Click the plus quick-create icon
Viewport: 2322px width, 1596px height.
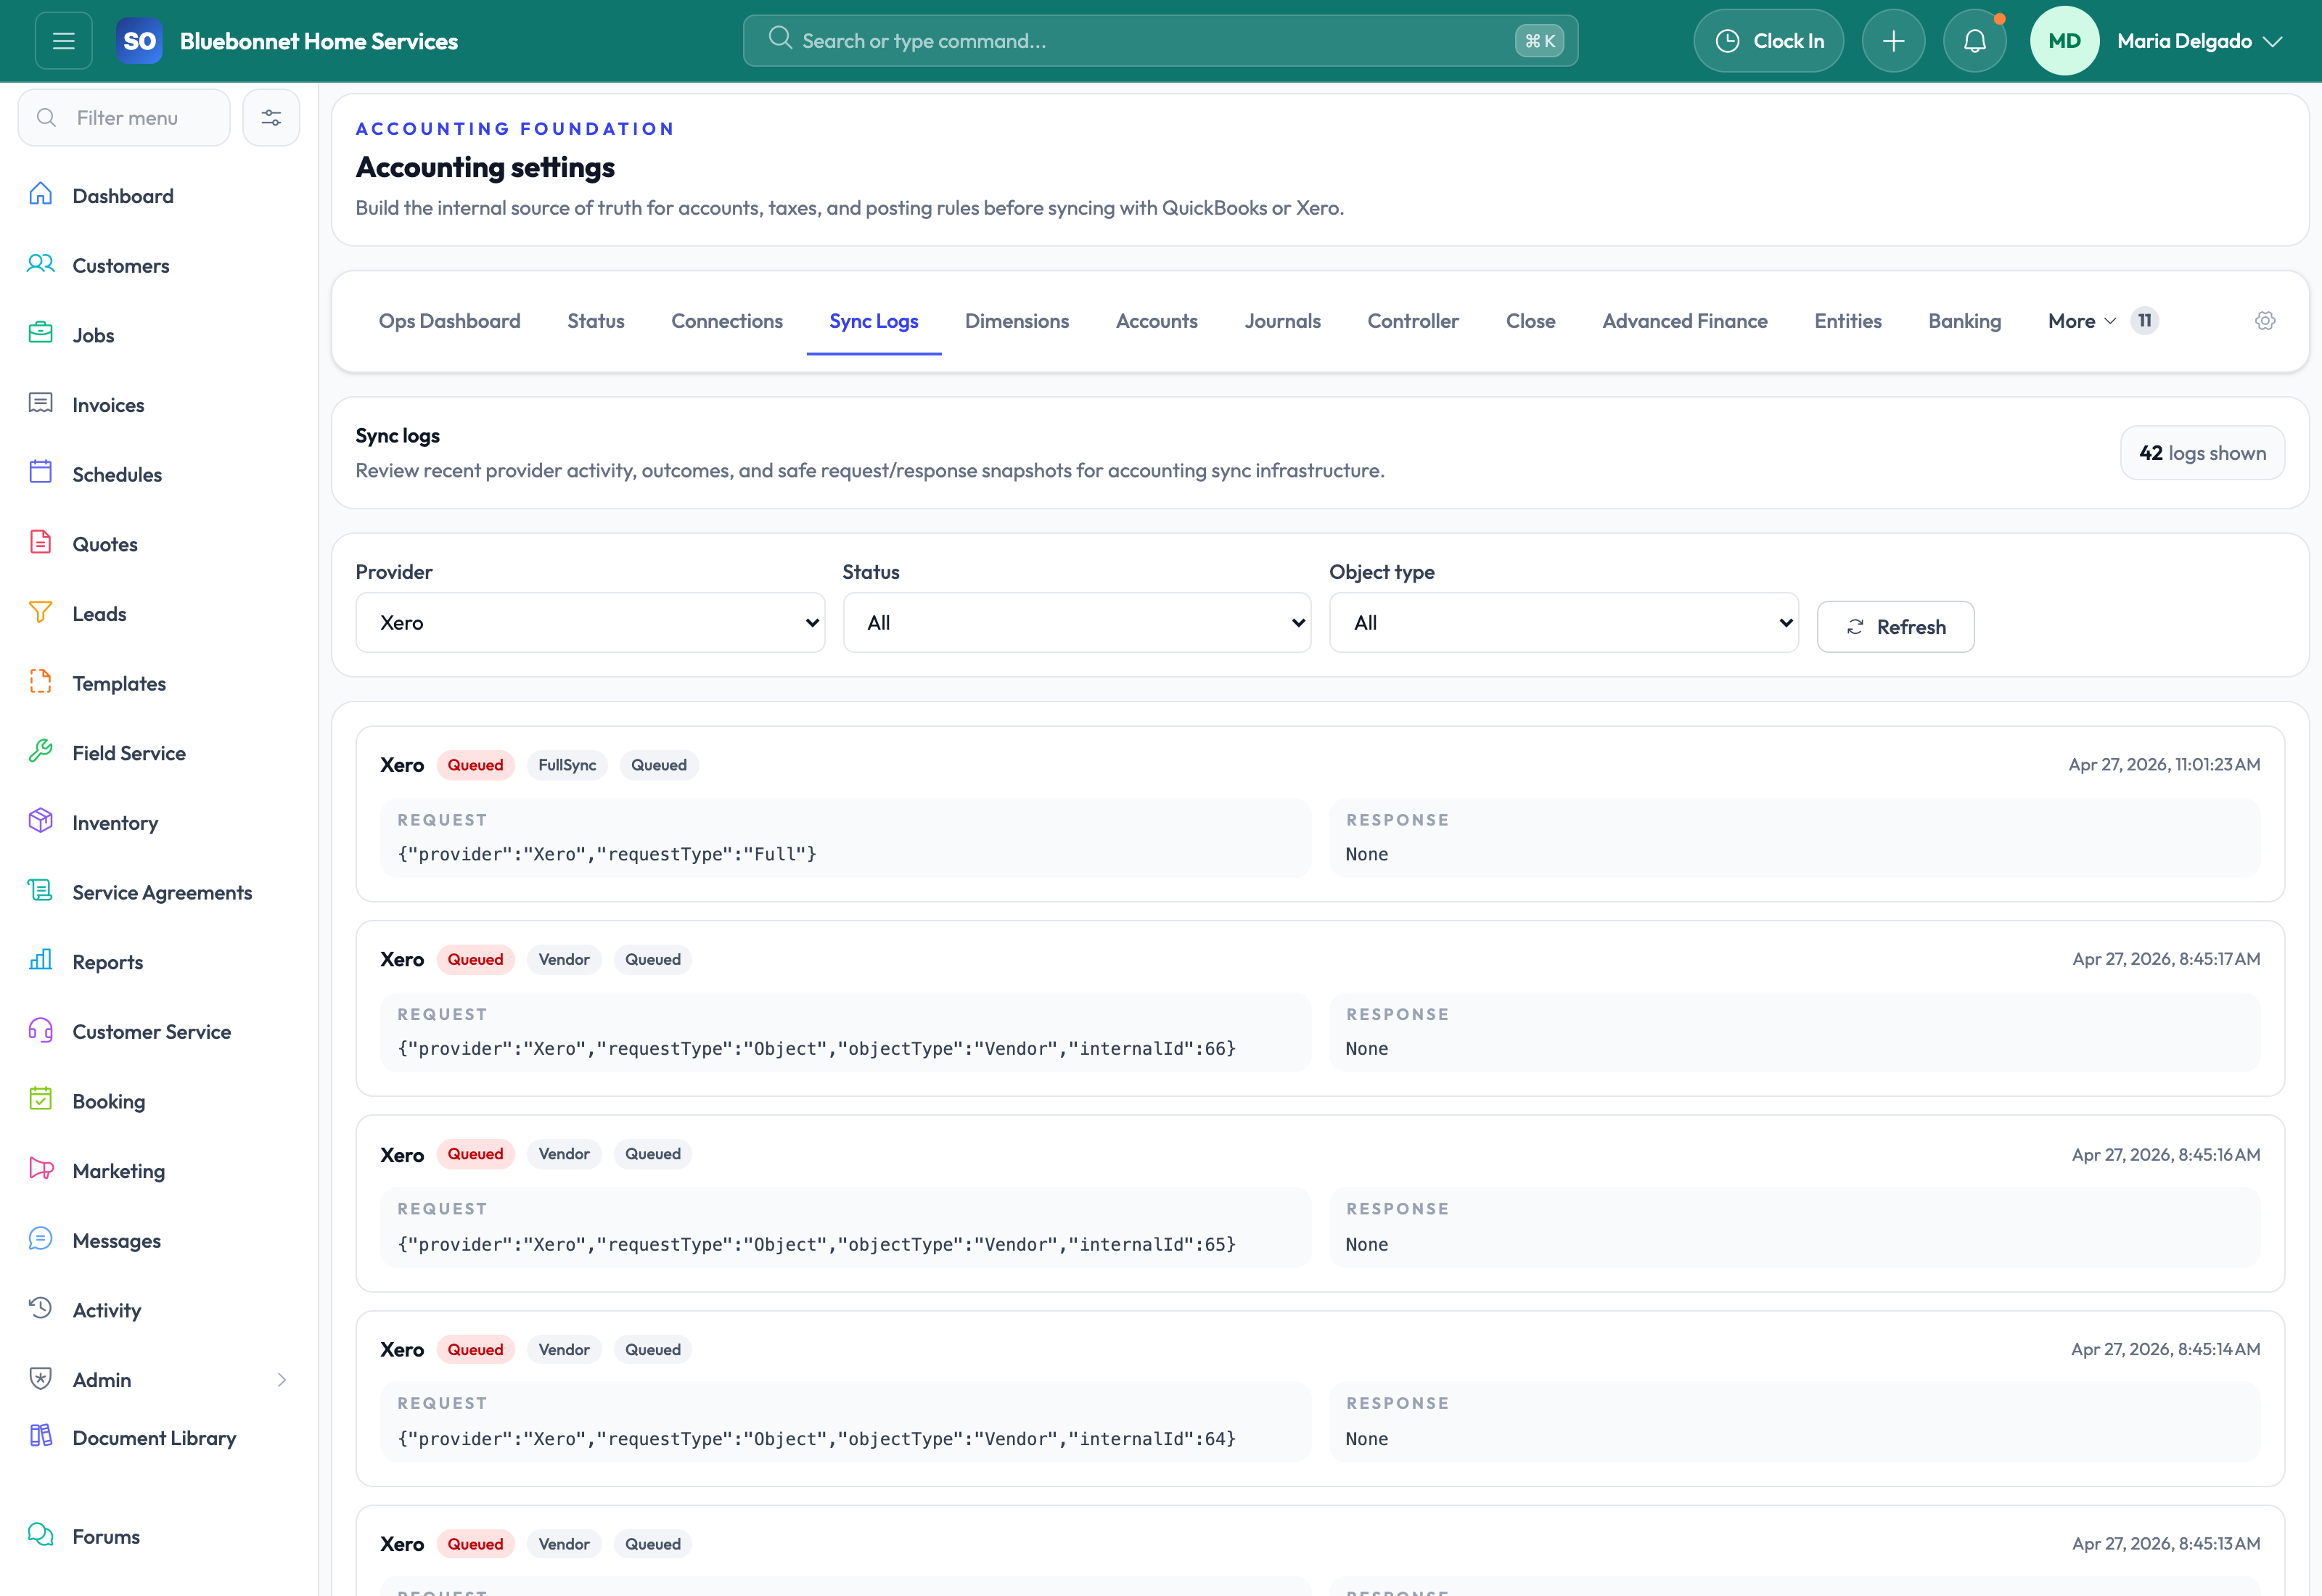(x=1893, y=41)
